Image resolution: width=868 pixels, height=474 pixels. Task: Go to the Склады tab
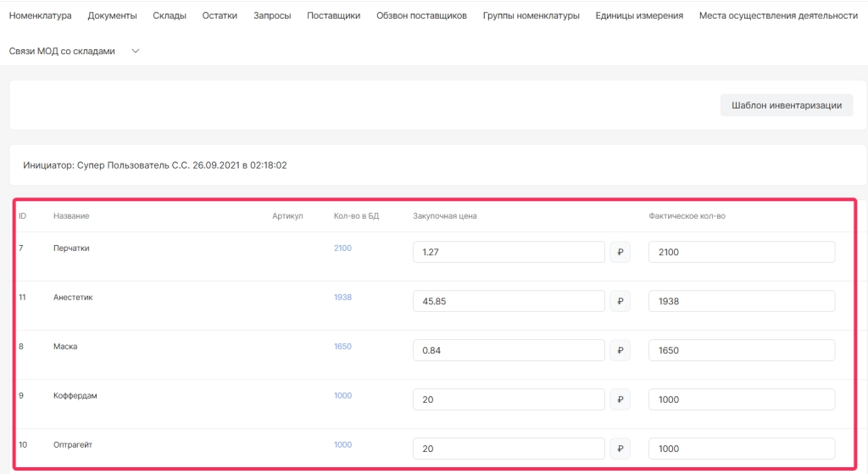170,15
